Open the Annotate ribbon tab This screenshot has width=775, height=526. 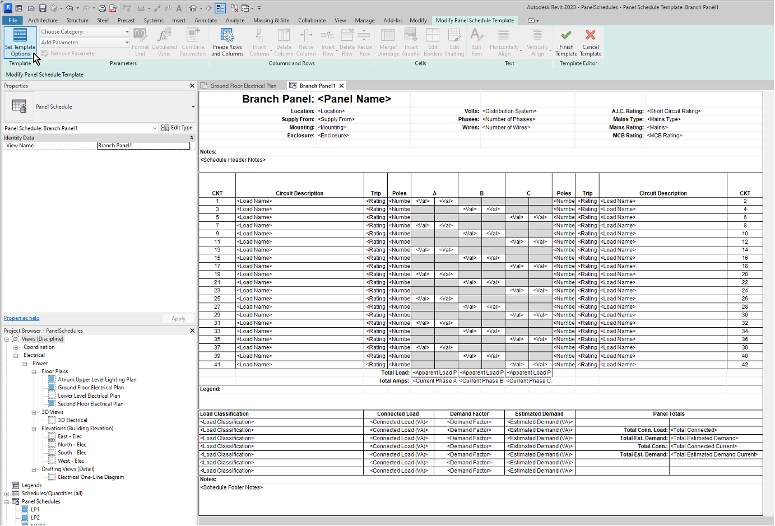206,20
